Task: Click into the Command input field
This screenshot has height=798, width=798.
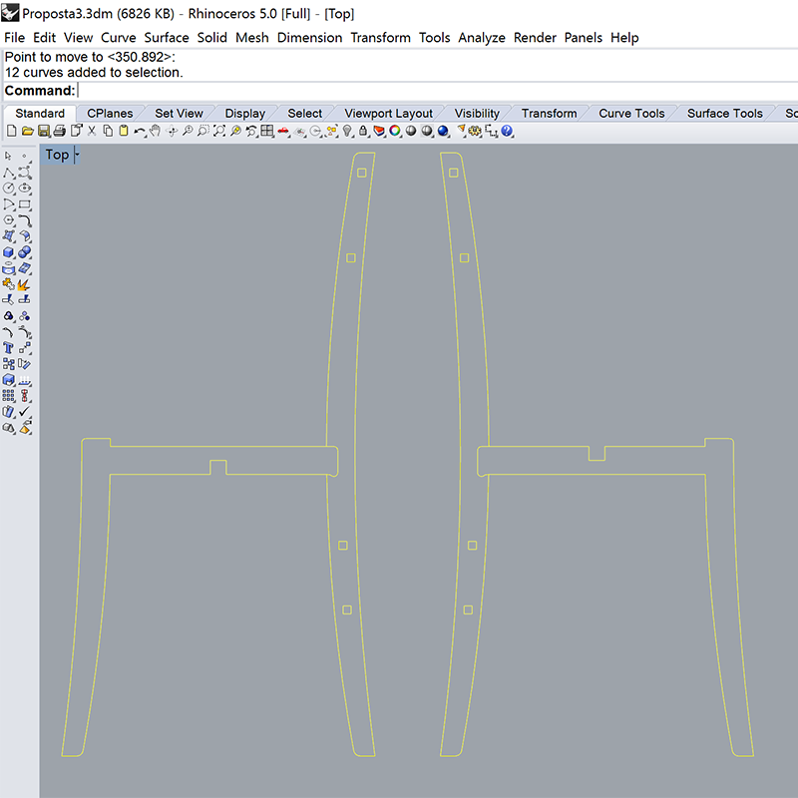Action: 438,91
